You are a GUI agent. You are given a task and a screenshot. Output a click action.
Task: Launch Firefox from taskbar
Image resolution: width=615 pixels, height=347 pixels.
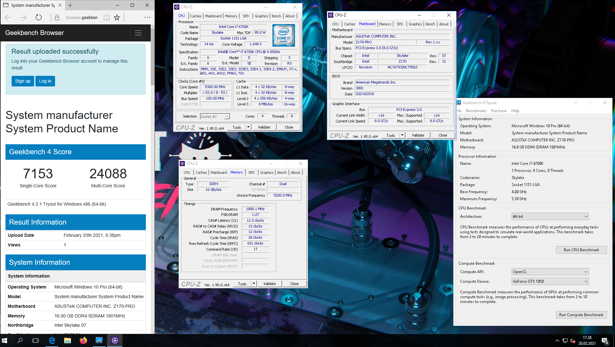point(83,341)
